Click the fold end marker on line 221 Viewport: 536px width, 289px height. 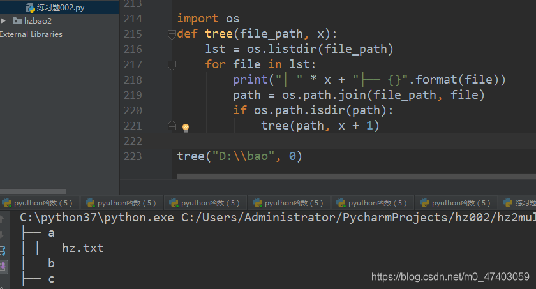(172, 126)
